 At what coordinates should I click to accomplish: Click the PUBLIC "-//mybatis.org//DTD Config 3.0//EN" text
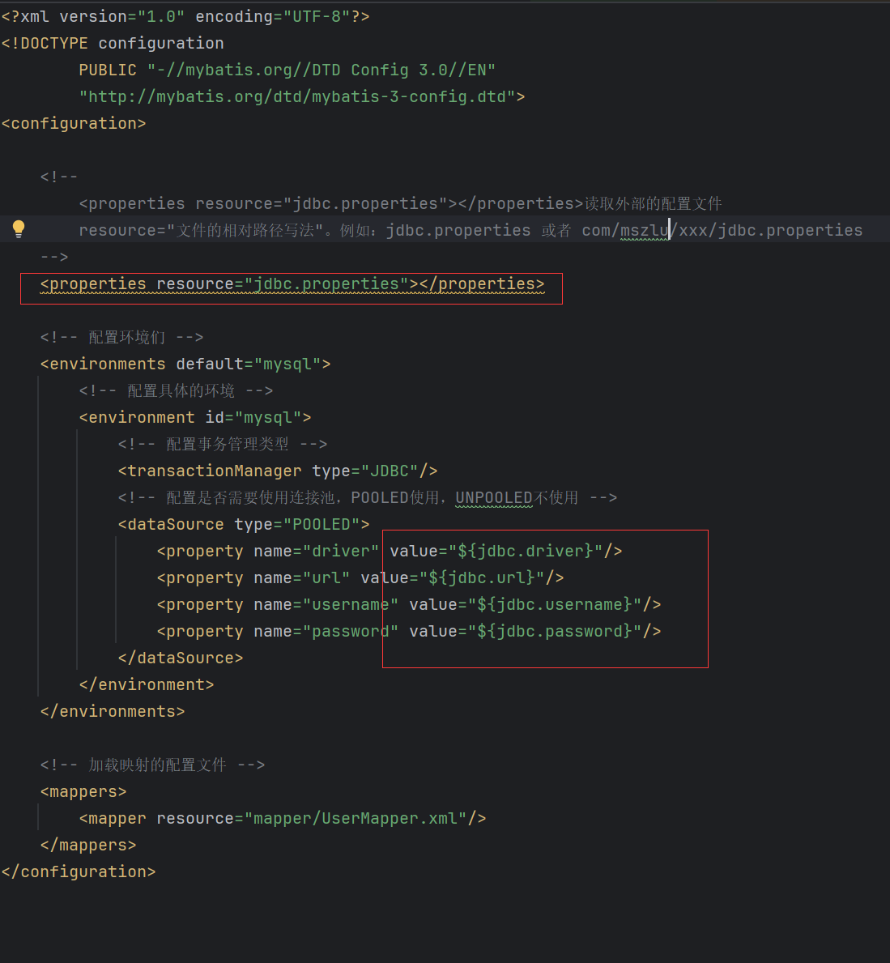287,70
